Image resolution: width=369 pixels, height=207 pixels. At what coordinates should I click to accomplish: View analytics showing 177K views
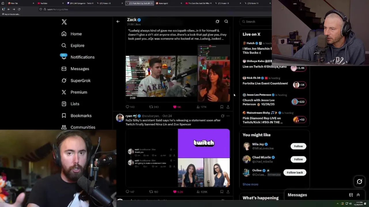point(202,107)
